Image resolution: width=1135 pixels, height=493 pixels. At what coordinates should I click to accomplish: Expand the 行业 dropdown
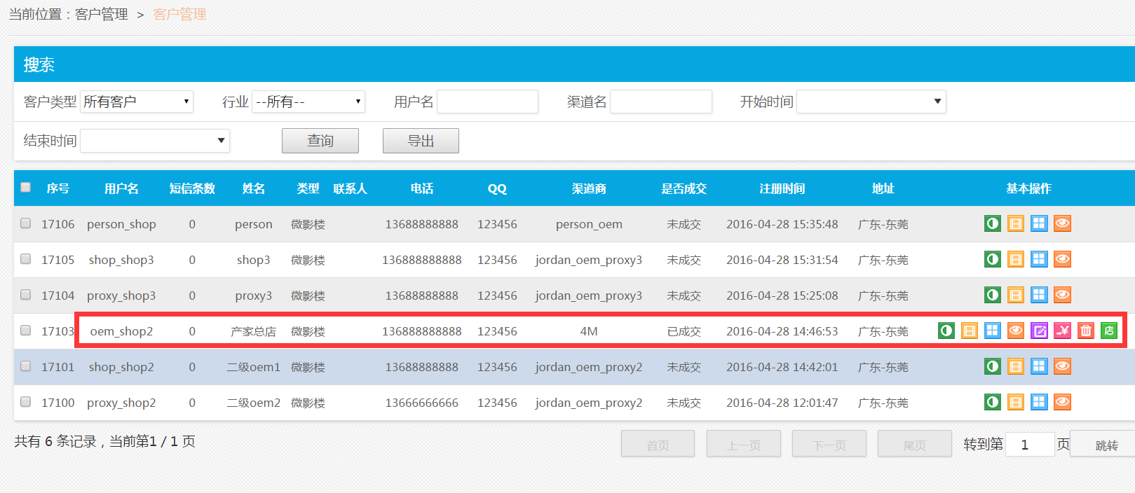pos(308,102)
